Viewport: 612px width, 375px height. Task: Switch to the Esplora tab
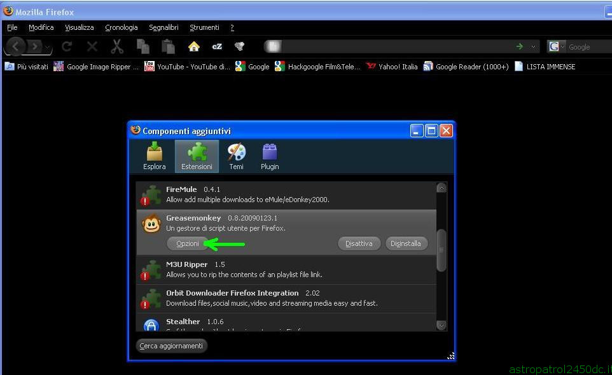pyautogui.click(x=154, y=156)
